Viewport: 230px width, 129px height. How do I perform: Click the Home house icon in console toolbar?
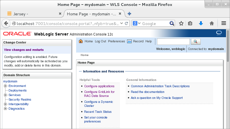click(x=81, y=41)
